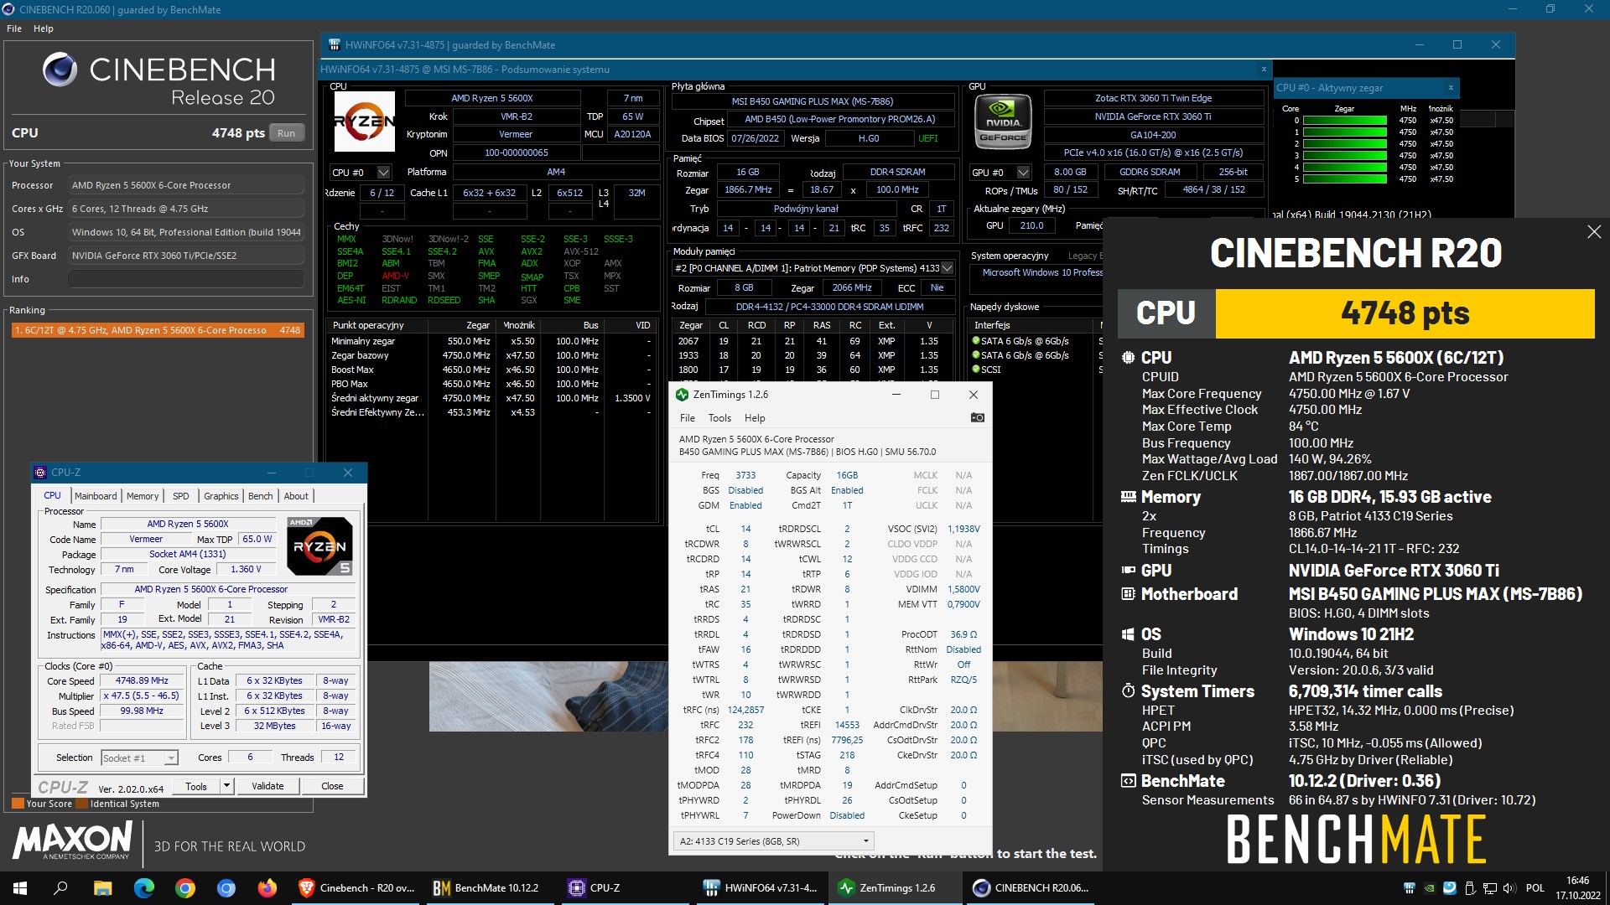Launch Chromium from the taskbar
The image size is (1610, 905).
click(x=226, y=888)
